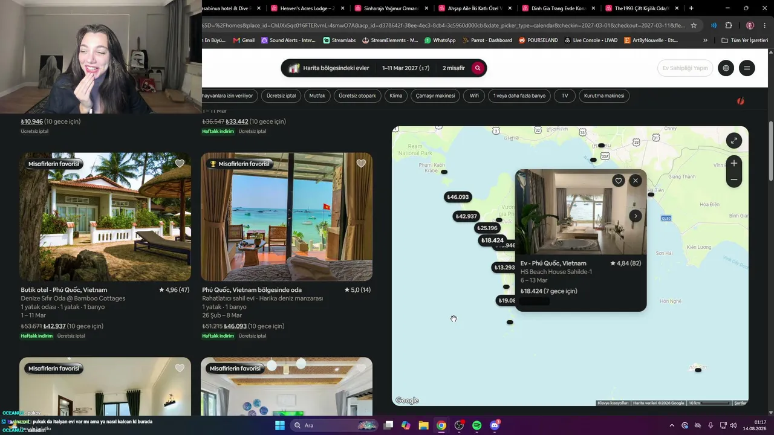Screen dimensions: 774x435
Task: Toggle the Kurutma makinesi filter
Action: pyautogui.click(x=604, y=95)
